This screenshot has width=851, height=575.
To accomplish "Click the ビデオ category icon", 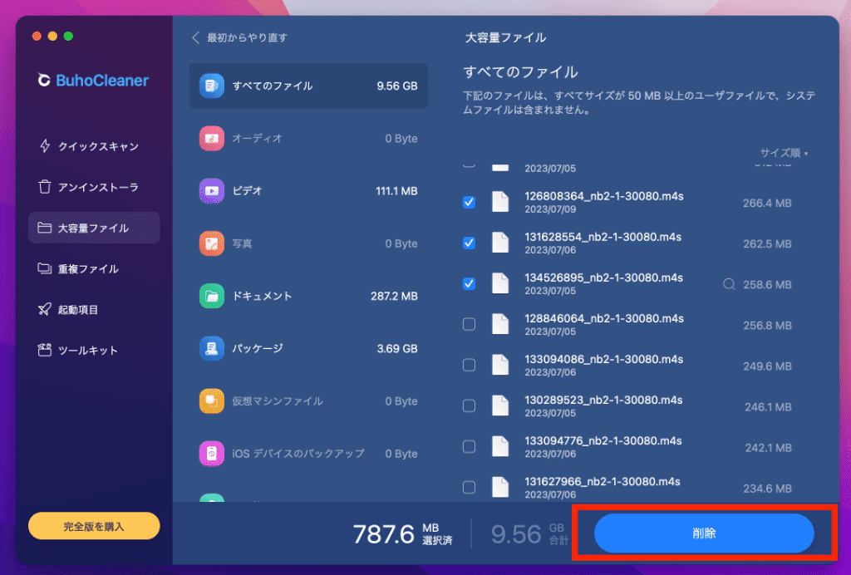I will (x=212, y=191).
